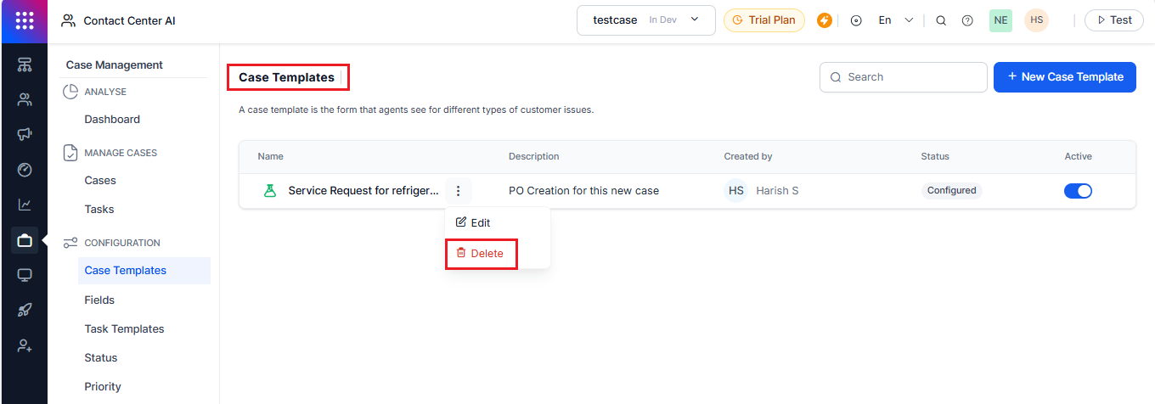The height and width of the screenshot is (404, 1155).
Task: Open the flow hierarchy icon in sidebar
Action: click(x=24, y=65)
